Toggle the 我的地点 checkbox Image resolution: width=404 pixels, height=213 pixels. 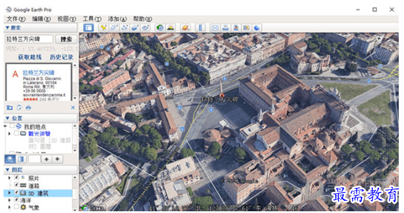pos(12,126)
